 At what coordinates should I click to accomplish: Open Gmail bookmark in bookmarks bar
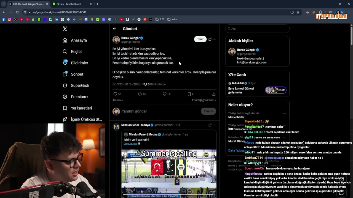pos(80,19)
